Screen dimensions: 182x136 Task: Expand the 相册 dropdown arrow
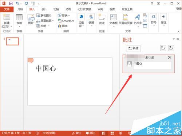click(x=49, y=26)
